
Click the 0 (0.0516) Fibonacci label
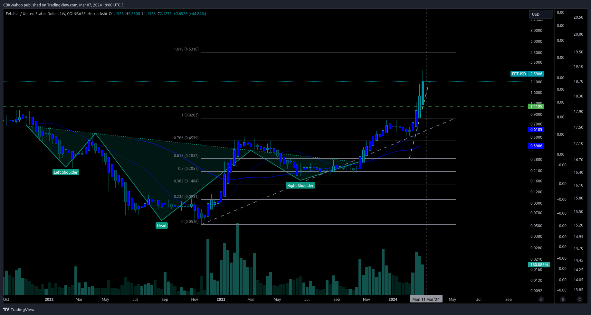pyautogui.click(x=190, y=222)
